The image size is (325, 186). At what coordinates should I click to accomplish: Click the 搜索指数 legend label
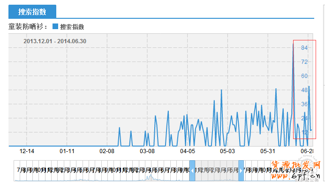[x=72, y=27]
